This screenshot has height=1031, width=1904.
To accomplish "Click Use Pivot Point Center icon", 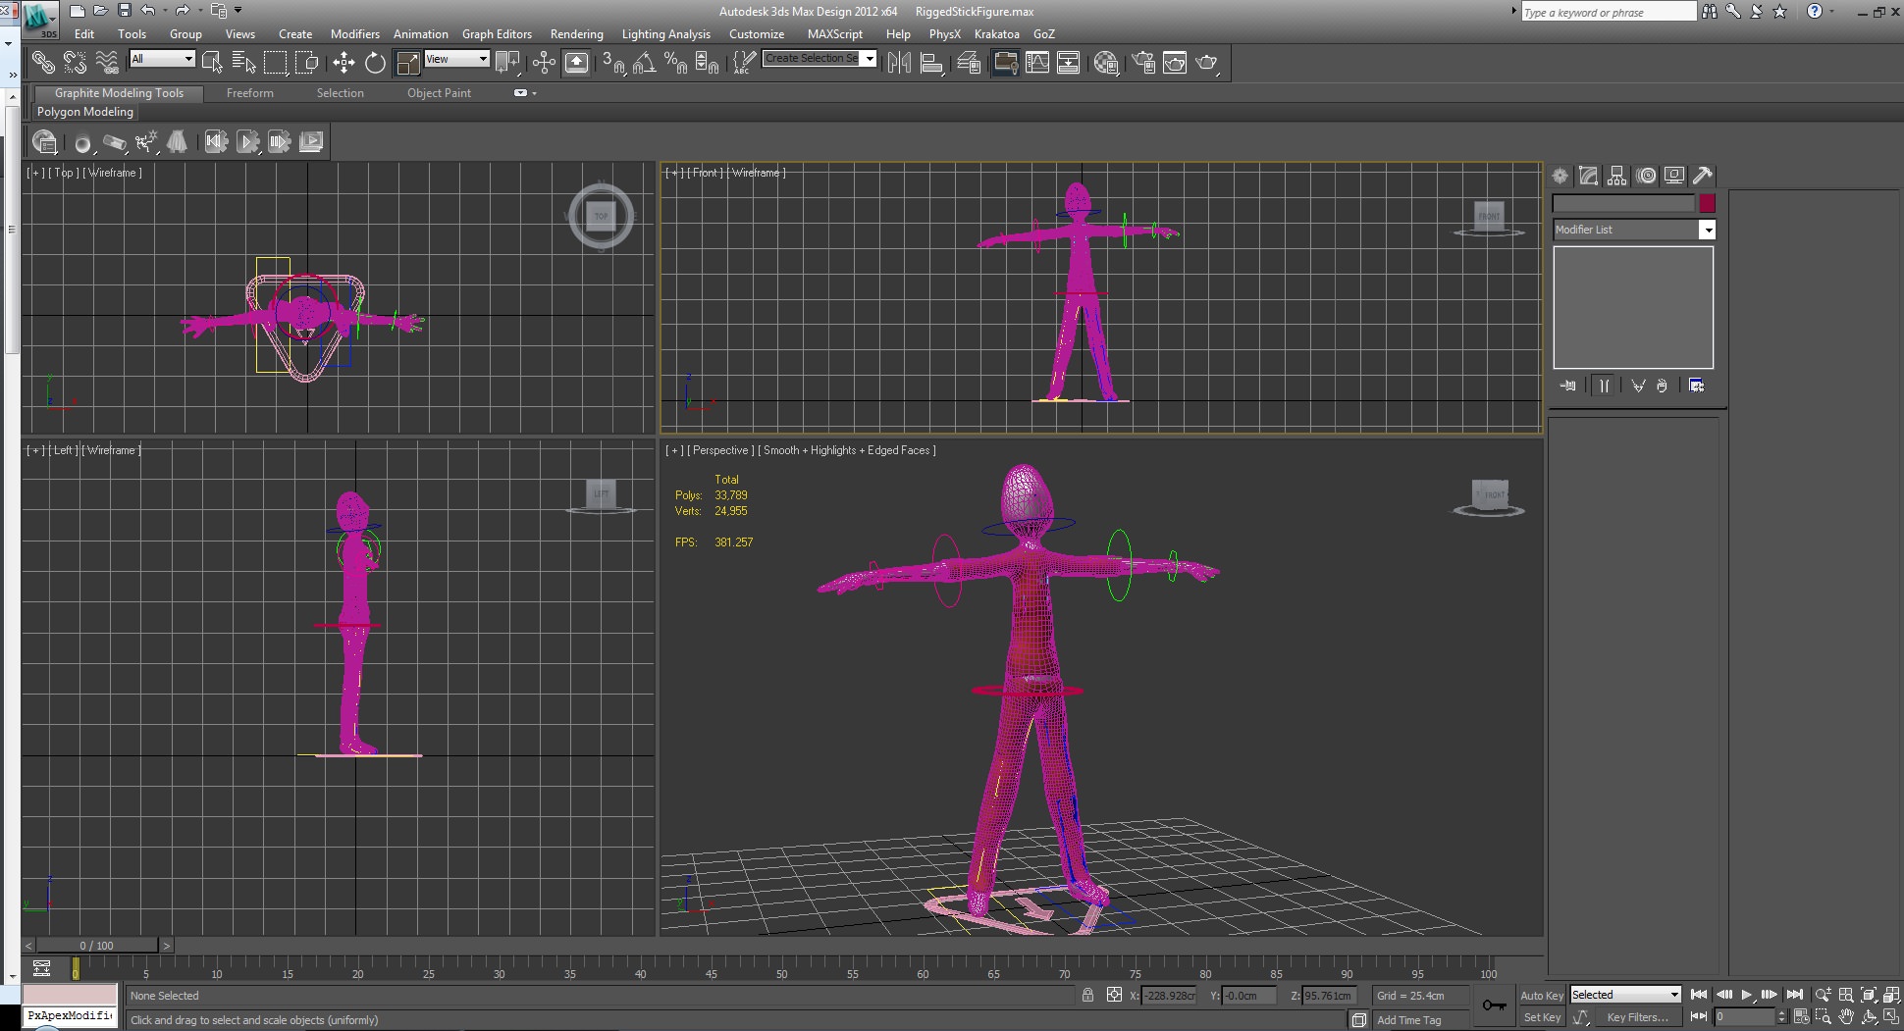I will 507,63.
